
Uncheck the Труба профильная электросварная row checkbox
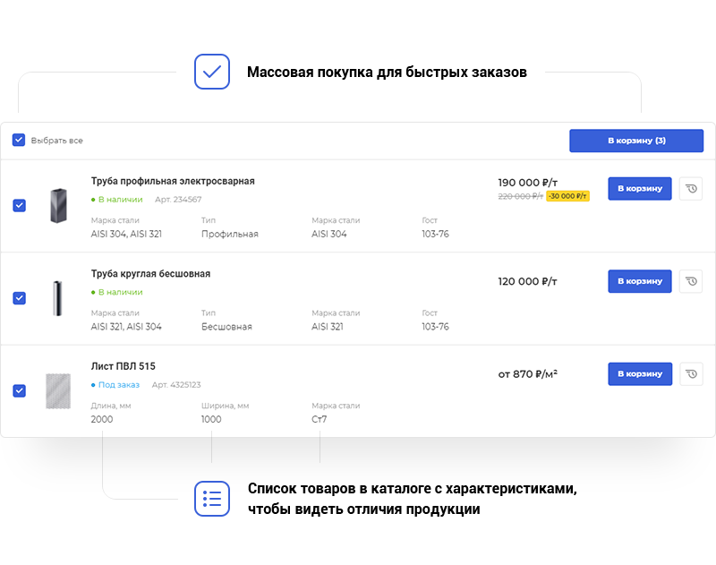[x=20, y=205]
